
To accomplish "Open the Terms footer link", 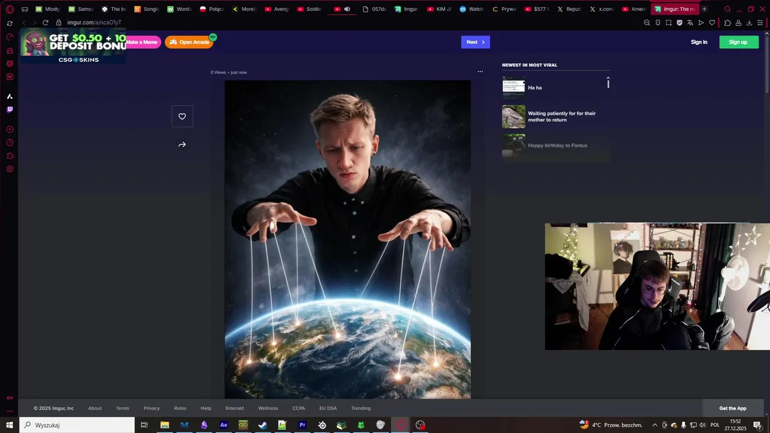I will [x=123, y=408].
